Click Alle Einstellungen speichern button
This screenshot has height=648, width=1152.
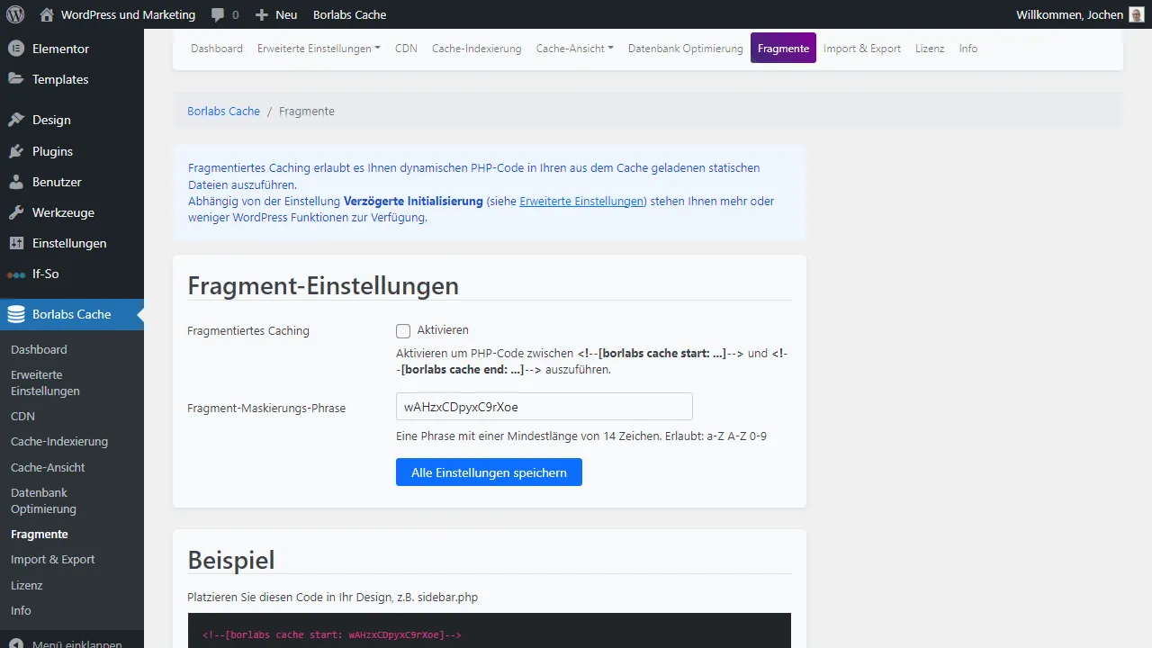(489, 472)
